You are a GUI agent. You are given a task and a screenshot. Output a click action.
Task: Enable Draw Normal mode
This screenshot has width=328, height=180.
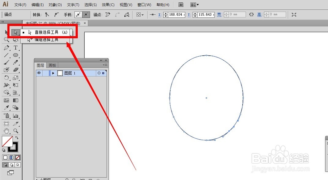click(x=5, y=165)
